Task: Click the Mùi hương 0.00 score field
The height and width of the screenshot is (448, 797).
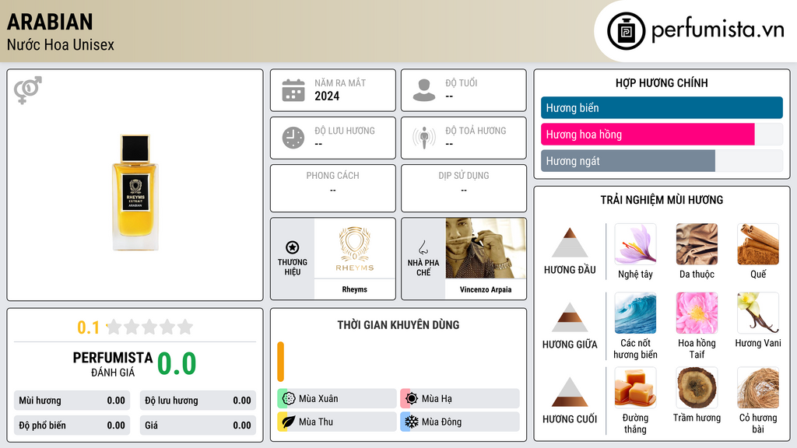Action: (x=72, y=401)
